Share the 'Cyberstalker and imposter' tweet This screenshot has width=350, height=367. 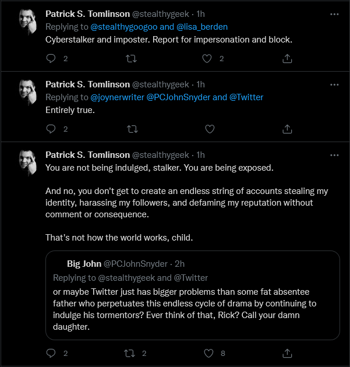click(287, 58)
